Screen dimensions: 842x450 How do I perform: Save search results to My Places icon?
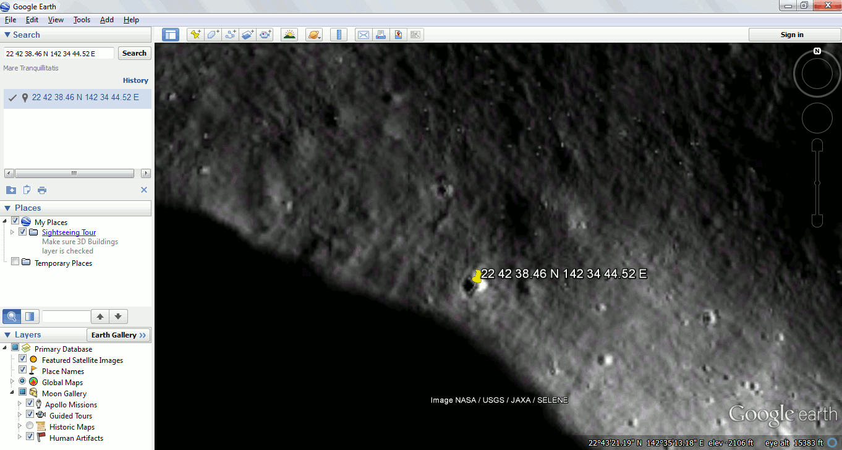pos(11,190)
